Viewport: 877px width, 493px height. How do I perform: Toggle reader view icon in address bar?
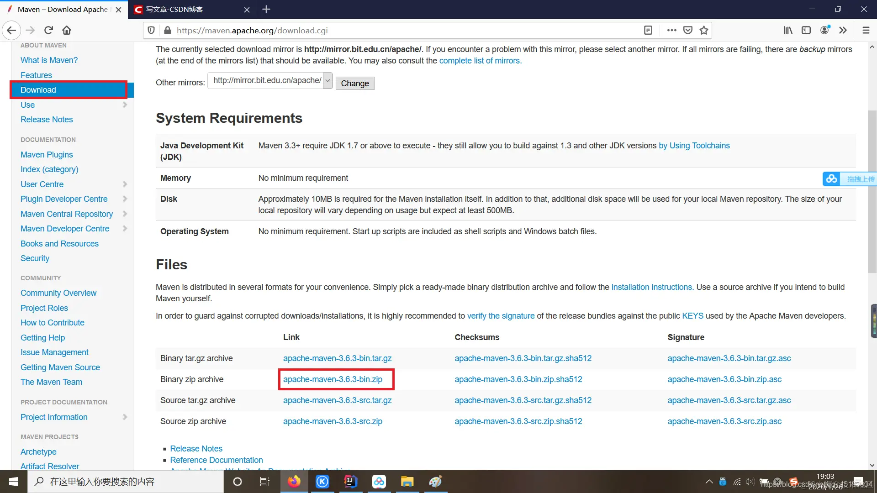648,30
